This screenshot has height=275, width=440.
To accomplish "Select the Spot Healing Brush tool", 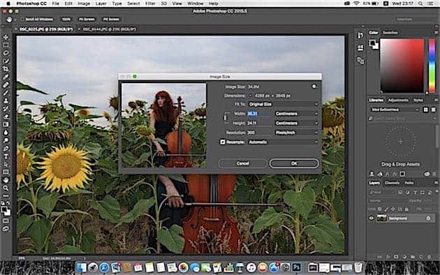I will coord(6,84).
